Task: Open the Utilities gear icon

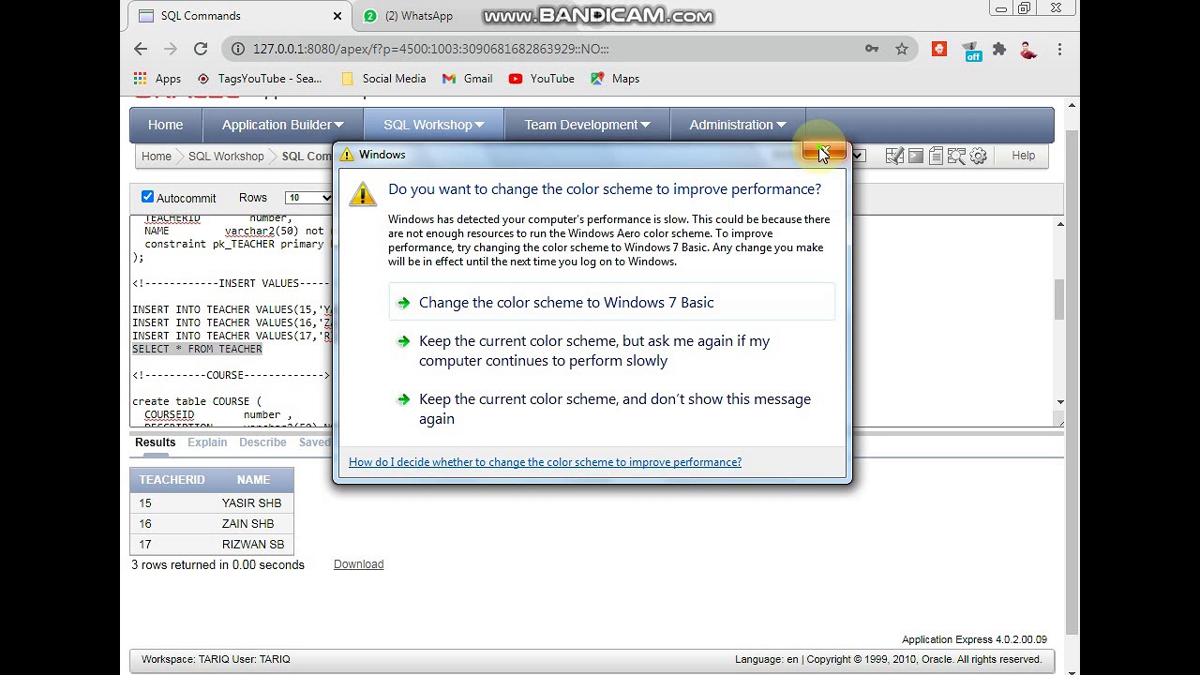Action: (x=978, y=157)
